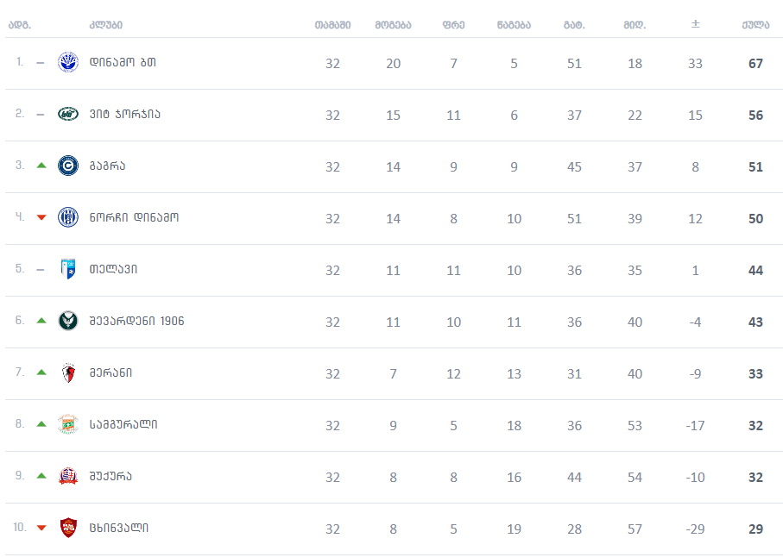Screen dimensions: 783x557
Task: Click the თელავი club logo
Action: click(67, 269)
